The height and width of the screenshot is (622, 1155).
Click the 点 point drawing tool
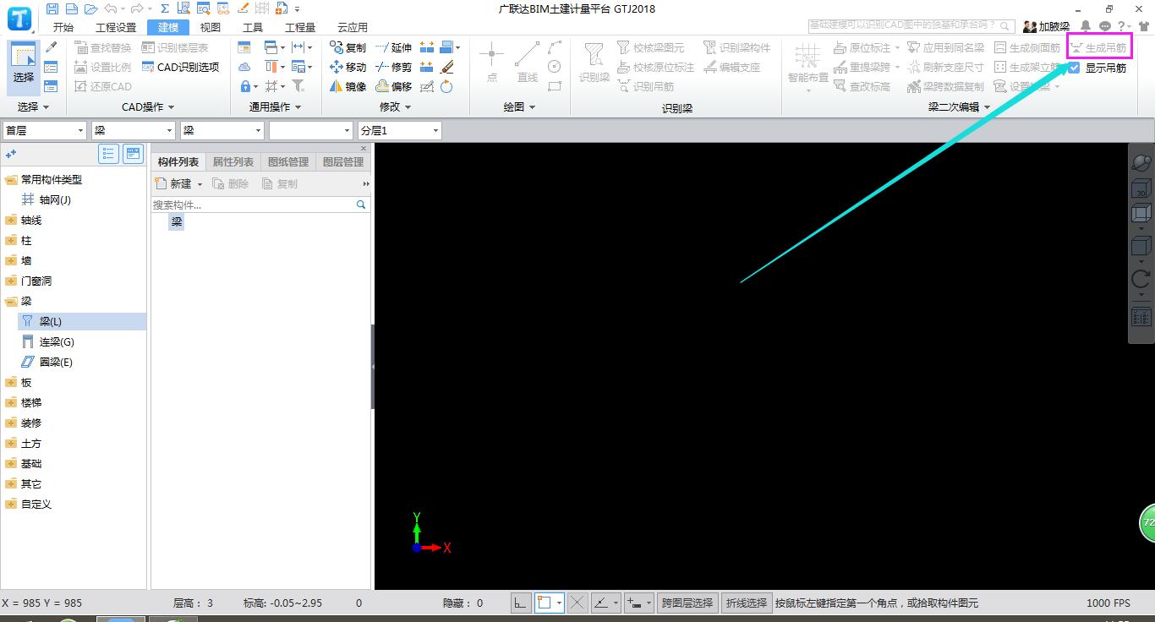pos(492,63)
